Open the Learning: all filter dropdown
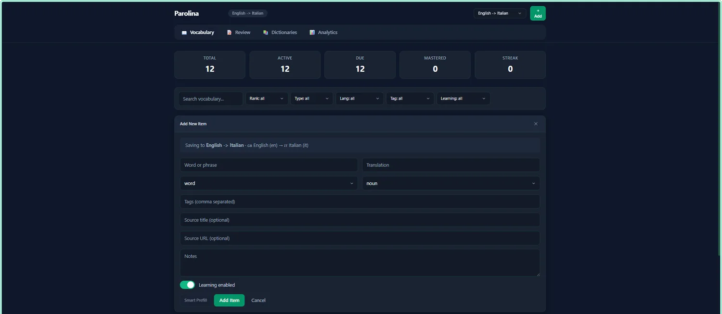 tap(464, 99)
